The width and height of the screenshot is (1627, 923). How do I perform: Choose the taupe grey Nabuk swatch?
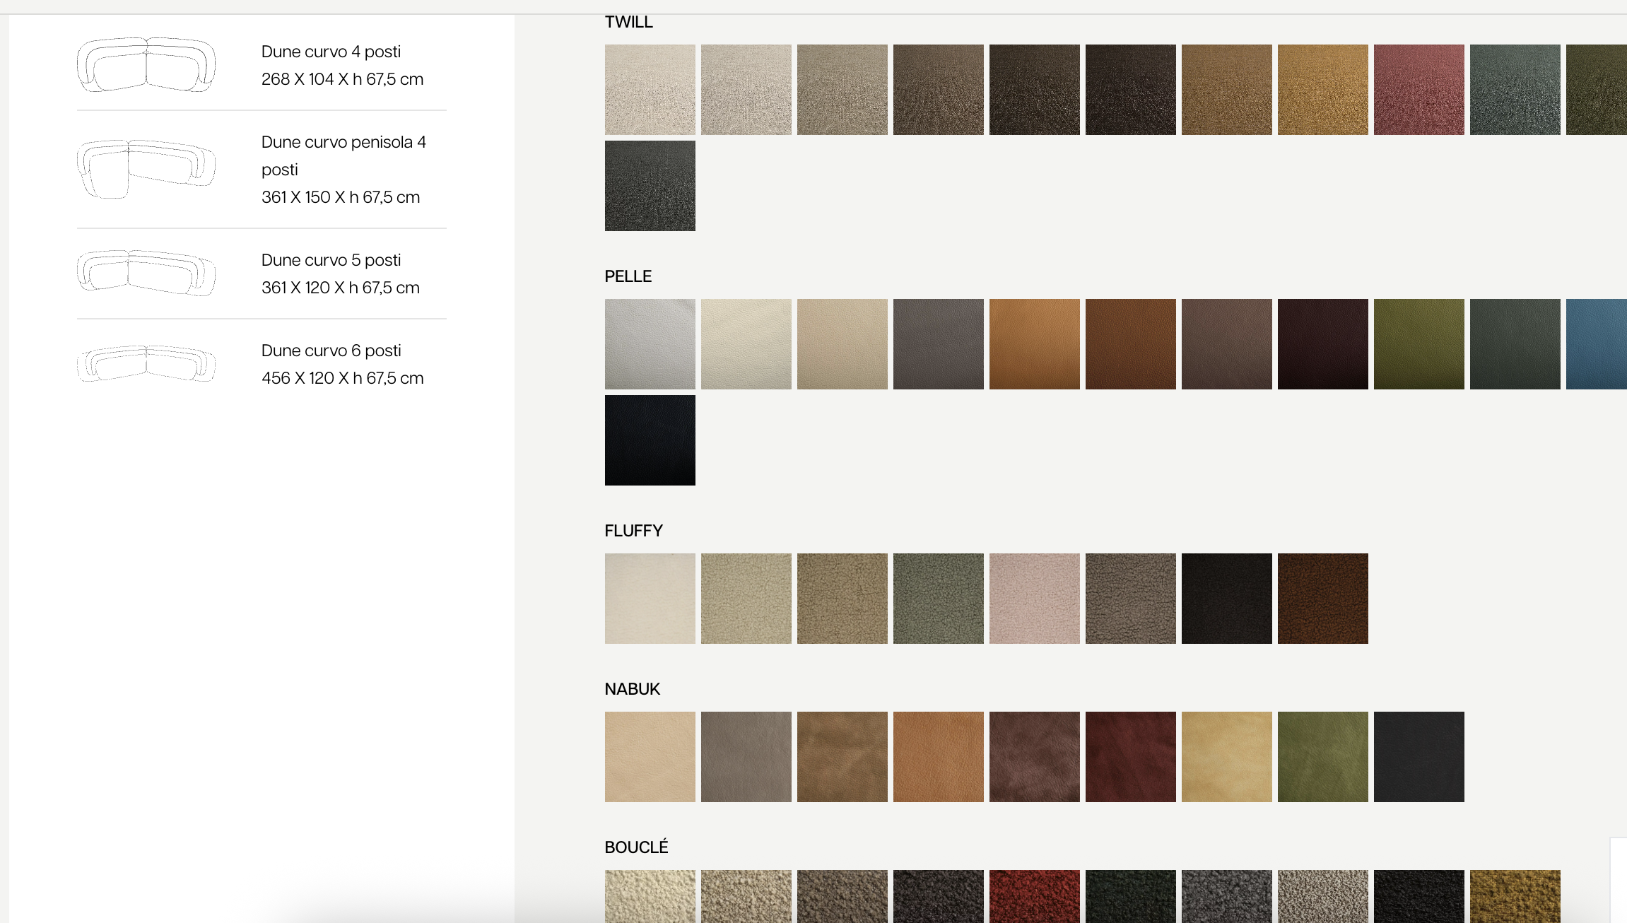tap(746, 757)
